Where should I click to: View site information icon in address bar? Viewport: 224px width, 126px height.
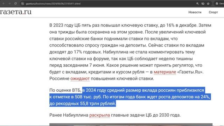pyautogui.click(x=22, y=3)
